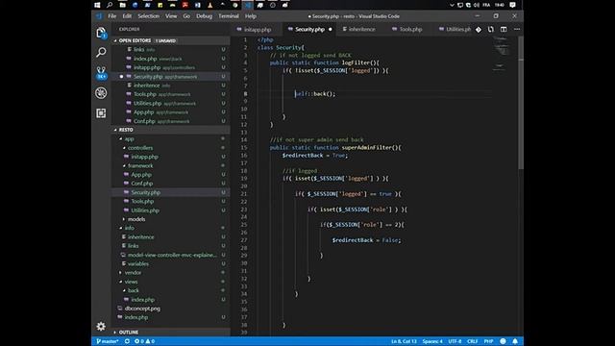The height and width of the screenshot is (346, 615).
Task: Click the superAdminFilter function name
Action: click(367, 148)
